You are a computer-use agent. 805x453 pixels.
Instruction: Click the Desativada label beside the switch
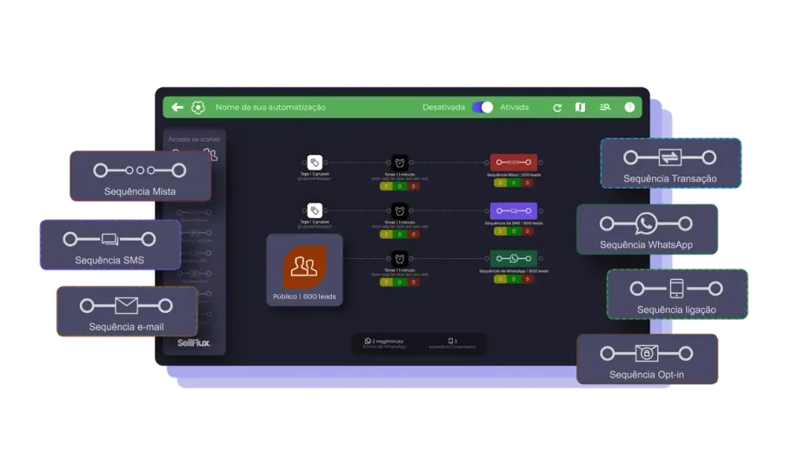coord(443,108)
